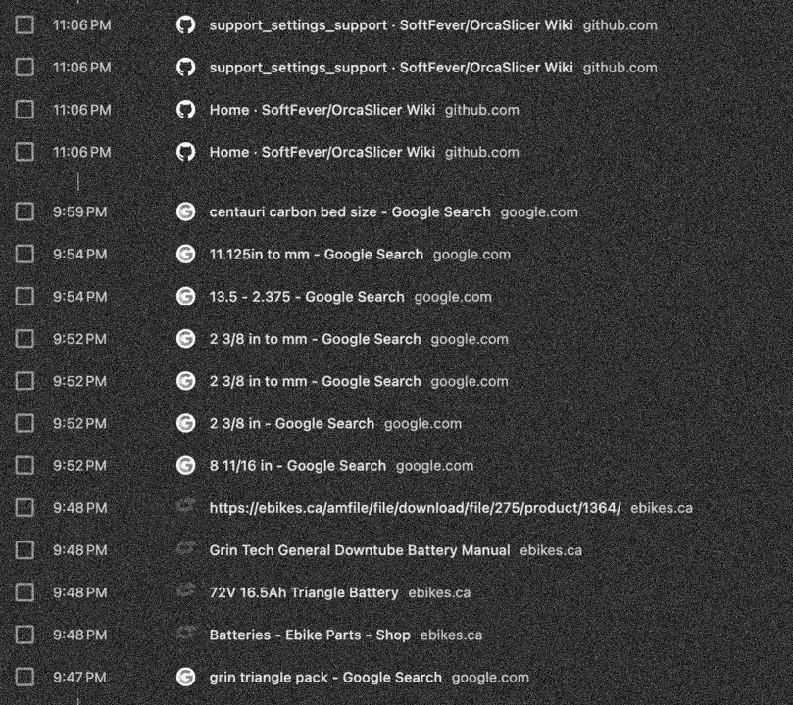Click the 9:54 PM time on '11.125in to mm' row

pyautogui.click(x=80, y=254)
